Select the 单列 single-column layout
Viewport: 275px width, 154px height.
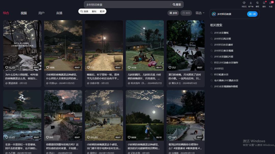[186, 13]
